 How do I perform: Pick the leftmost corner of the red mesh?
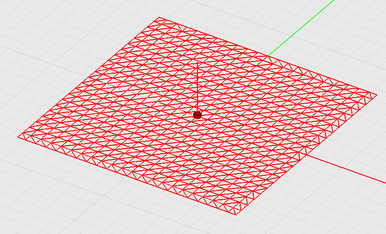tap(19, 137)
